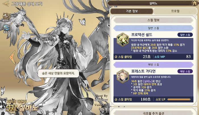Select the 포레스트 가디언 skill portrait icon
This screenshot has width=199, height=115.
pyautogui.click(x=123, y=76)
